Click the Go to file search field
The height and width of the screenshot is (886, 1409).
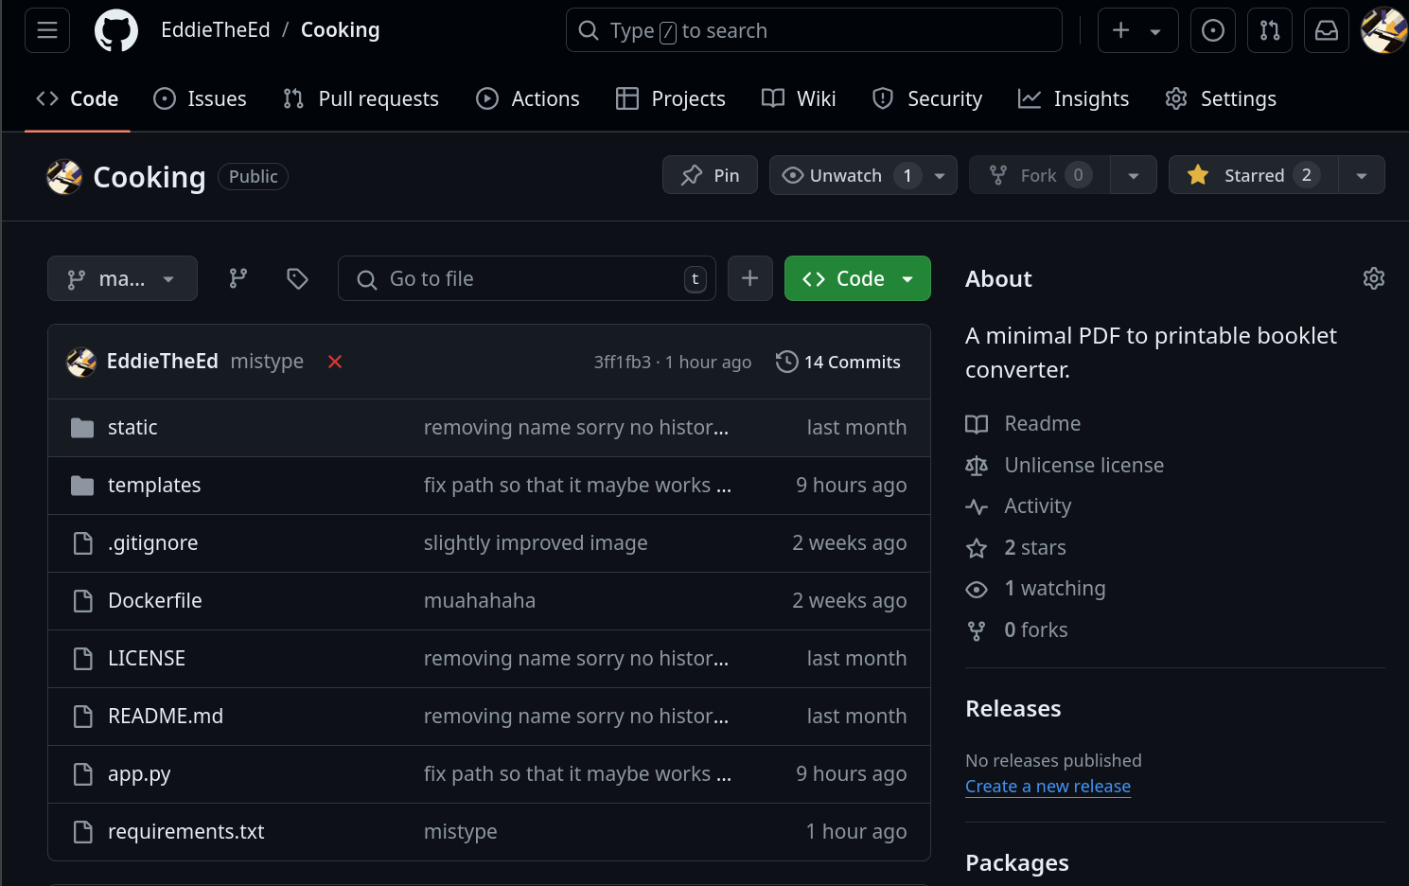(x=527, y=278)
